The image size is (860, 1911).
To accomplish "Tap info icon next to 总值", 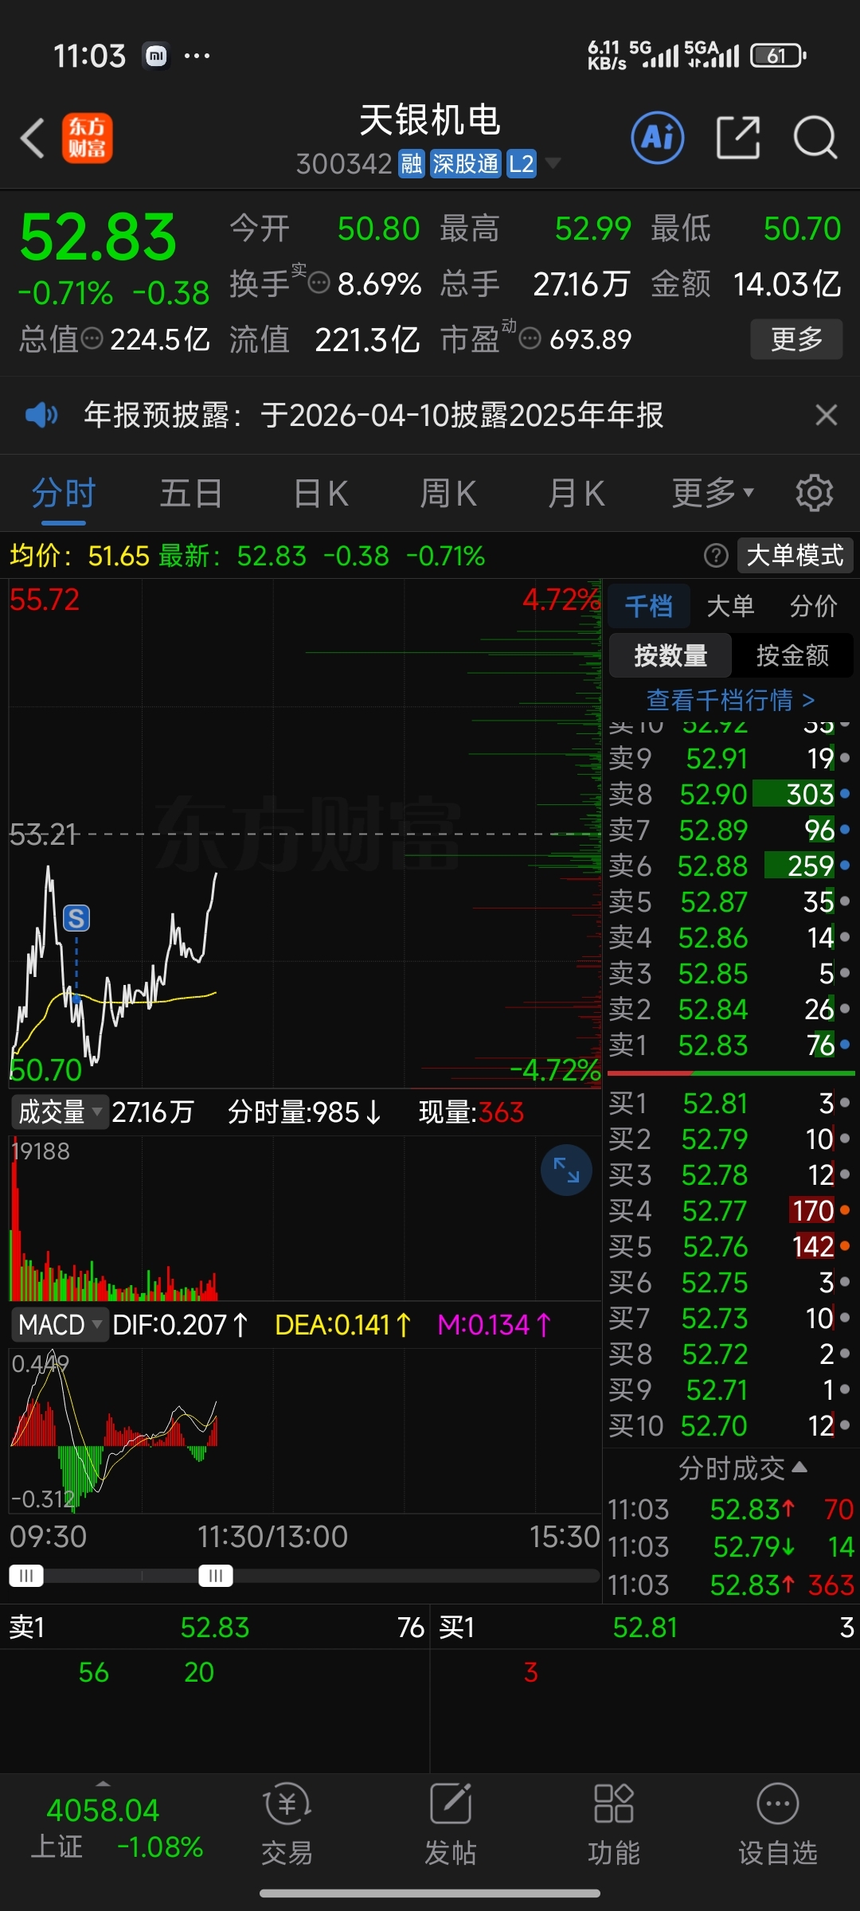I will [92, 338].
